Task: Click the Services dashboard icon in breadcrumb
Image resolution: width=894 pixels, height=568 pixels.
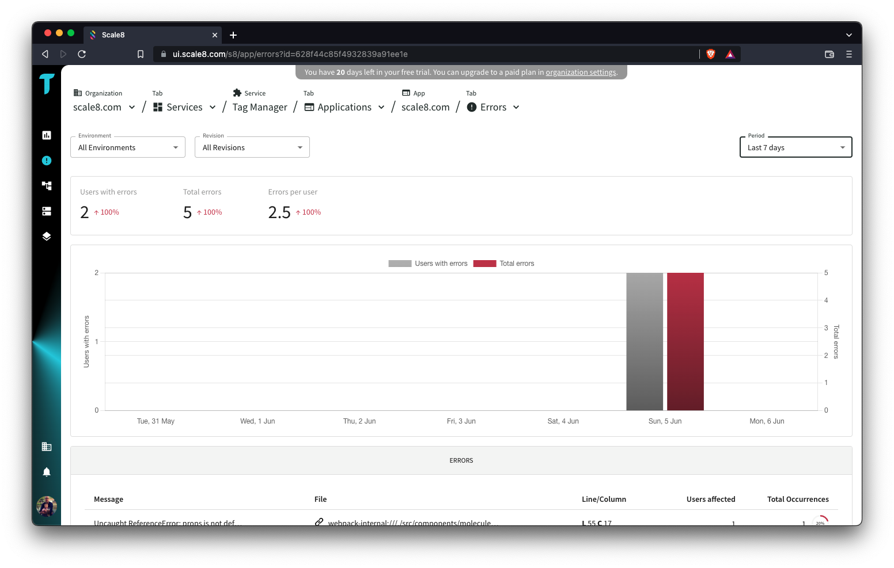Action: 158,107
